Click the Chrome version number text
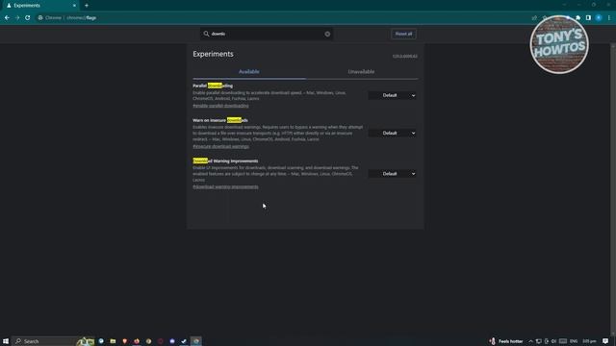The height and width of the screenshot is (346, 616). (404, 56)
